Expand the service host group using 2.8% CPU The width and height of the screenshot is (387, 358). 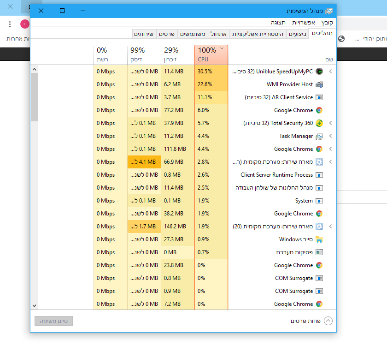point(330,162)
